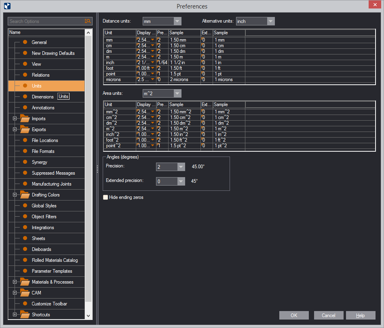Click OK to apply preferences
The image size is (384, 328).
pos(294,315)
